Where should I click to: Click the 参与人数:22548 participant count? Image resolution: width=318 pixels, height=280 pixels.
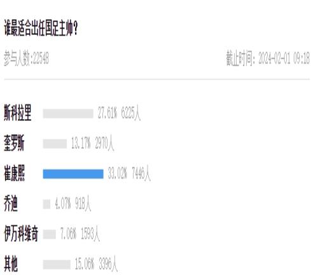[x=27, y=59]
